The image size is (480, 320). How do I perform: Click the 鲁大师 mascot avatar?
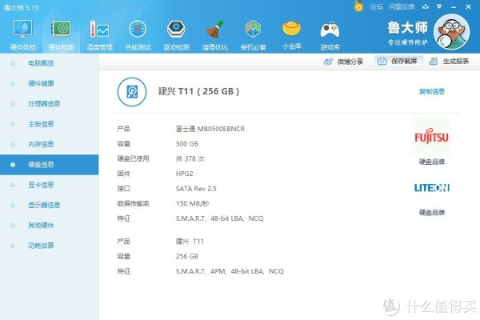(x=451, y=32)
